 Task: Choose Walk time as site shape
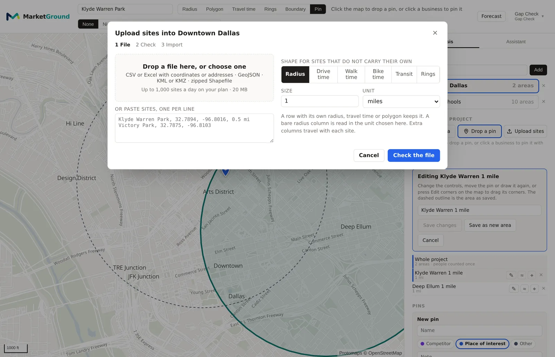coord(351,74)
